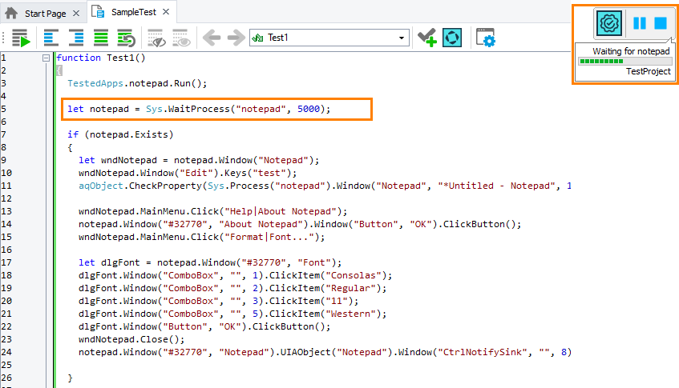This screenshot has width=679, height=388.
Task: Click the green test progress bar
Action: pyautogui.click(x=624, y=61)
